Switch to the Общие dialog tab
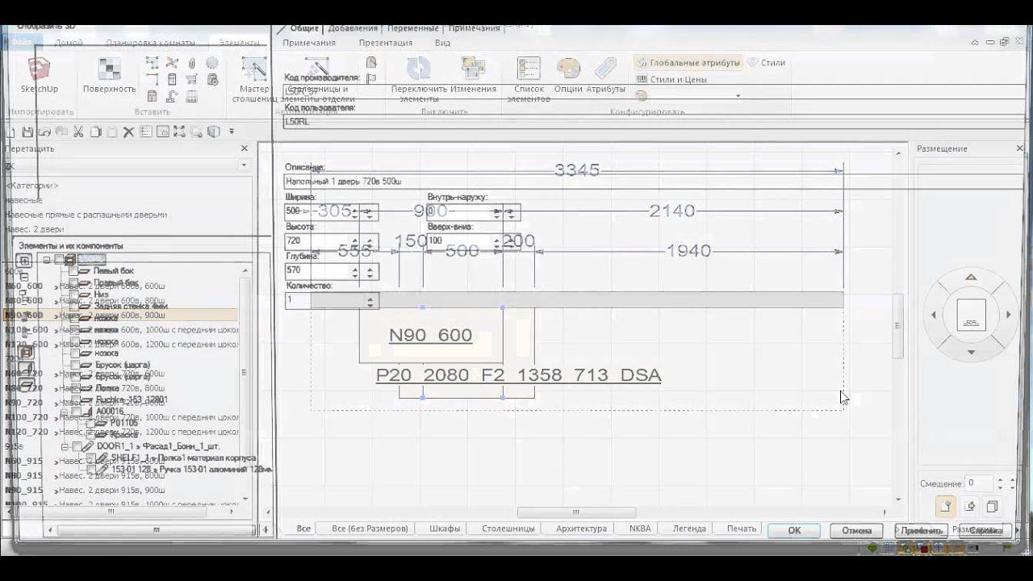 point(304,28)
